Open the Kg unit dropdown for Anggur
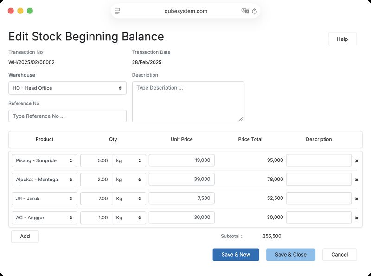The height and width of the screenshot is (276, 371). click(129, 218)
